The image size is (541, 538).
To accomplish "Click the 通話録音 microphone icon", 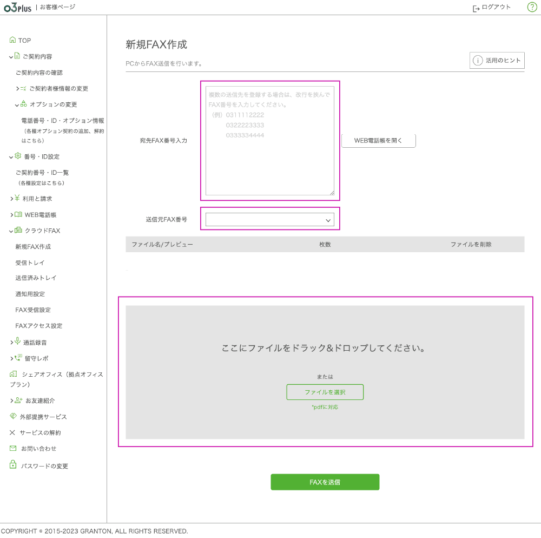I will tap(18, 340).
